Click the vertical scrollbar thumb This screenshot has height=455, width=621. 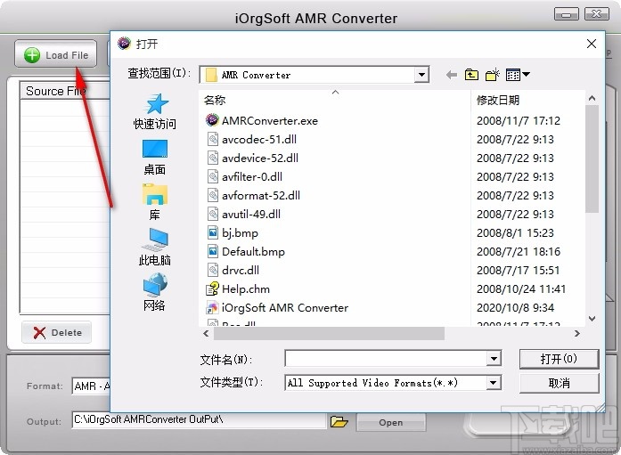coord(592,158)
